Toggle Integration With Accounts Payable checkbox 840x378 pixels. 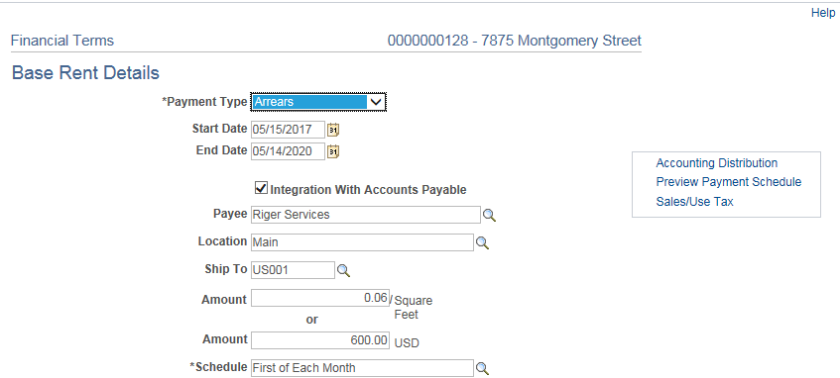click(x=261, y=188)
